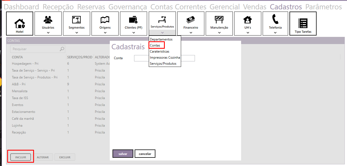The image size is (347, 166).
Task: Click the INCLUIR button
Action: coord(21,157)
